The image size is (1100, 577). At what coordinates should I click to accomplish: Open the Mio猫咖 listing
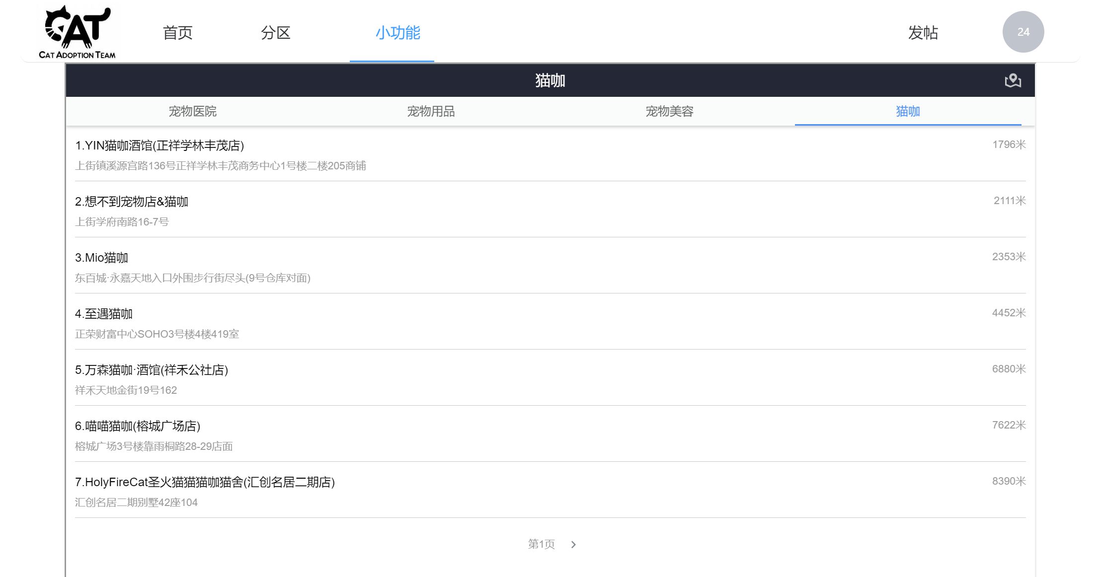coord(101,258)
